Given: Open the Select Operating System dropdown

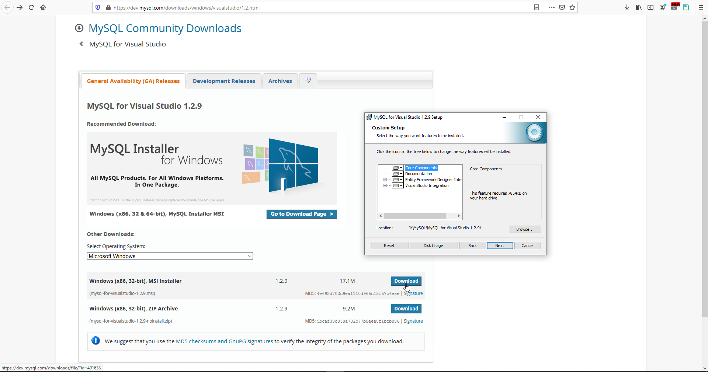Looking at the screenshot, I should pos(170,256).
